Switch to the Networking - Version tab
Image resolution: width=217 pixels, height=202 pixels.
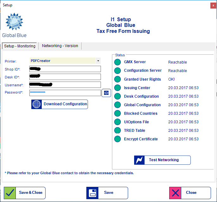(x=60, y=46)
